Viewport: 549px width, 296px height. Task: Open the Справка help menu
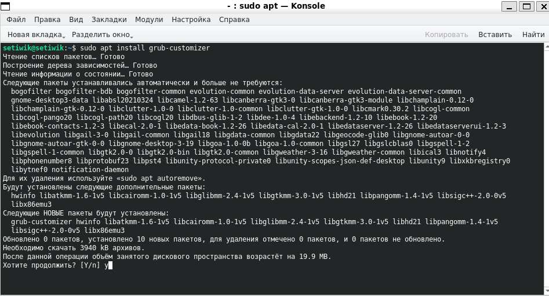(x=234, y=20)
